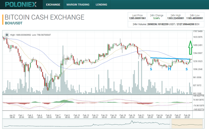Click the blue neckline trend line
This screenshot has width=209, height=130.
click(x=169, y=58)
